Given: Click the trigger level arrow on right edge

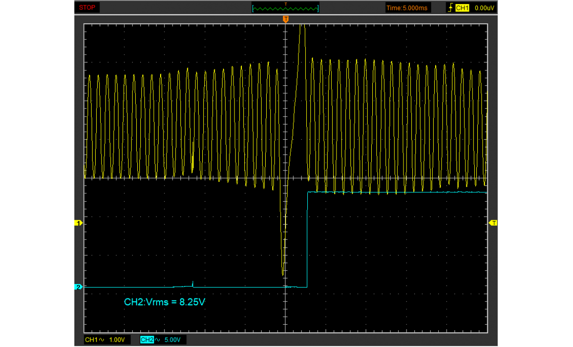Looking at the screenshot, I should 493,223.
